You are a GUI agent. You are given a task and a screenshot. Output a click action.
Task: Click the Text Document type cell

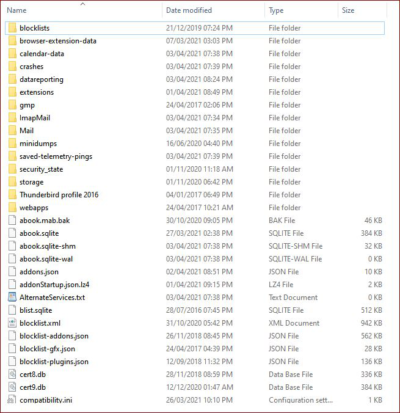(293, 297)
